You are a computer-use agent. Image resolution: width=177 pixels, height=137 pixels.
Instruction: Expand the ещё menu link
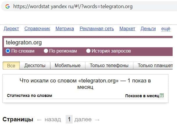166,28
